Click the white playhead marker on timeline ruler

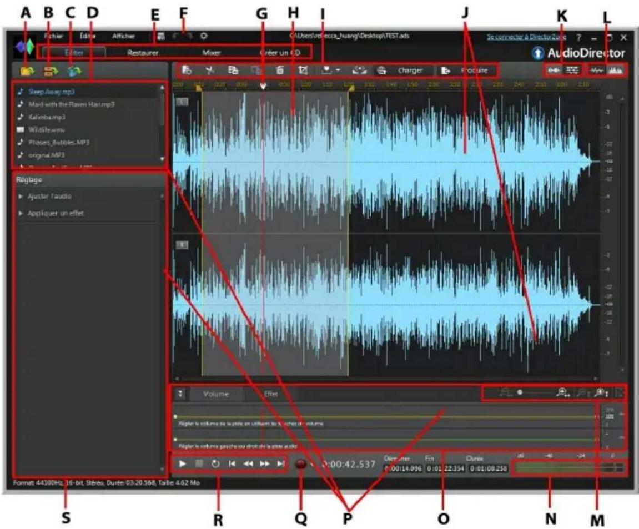point(263,86)
